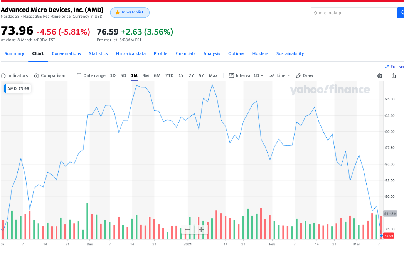Toggle the In watchlist star button

pyautogui.click(x=130, y=12)
